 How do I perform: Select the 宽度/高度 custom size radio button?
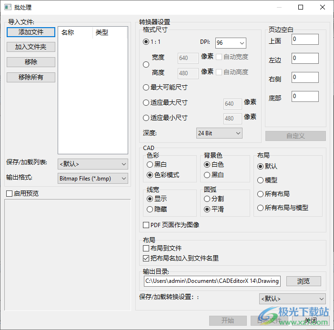(x=146, y=64)
